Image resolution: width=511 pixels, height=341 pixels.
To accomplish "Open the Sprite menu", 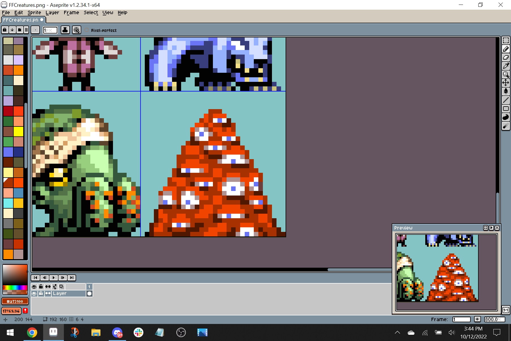I will point(34,13).
